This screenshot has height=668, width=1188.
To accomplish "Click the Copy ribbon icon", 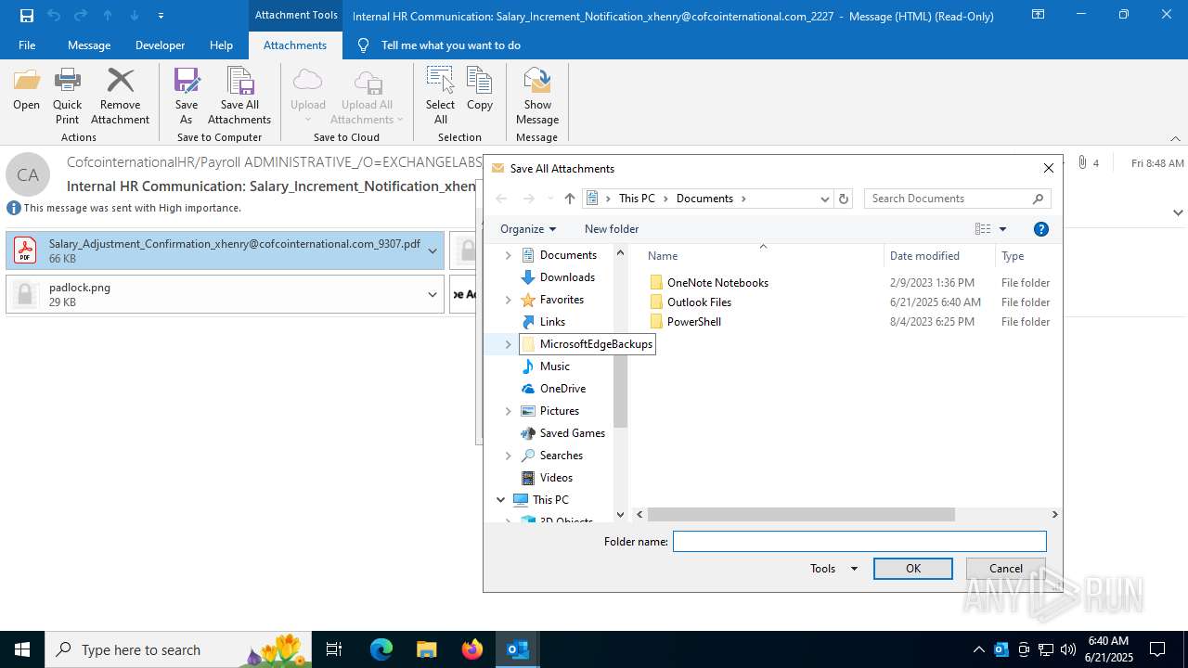I will (480, 81).
